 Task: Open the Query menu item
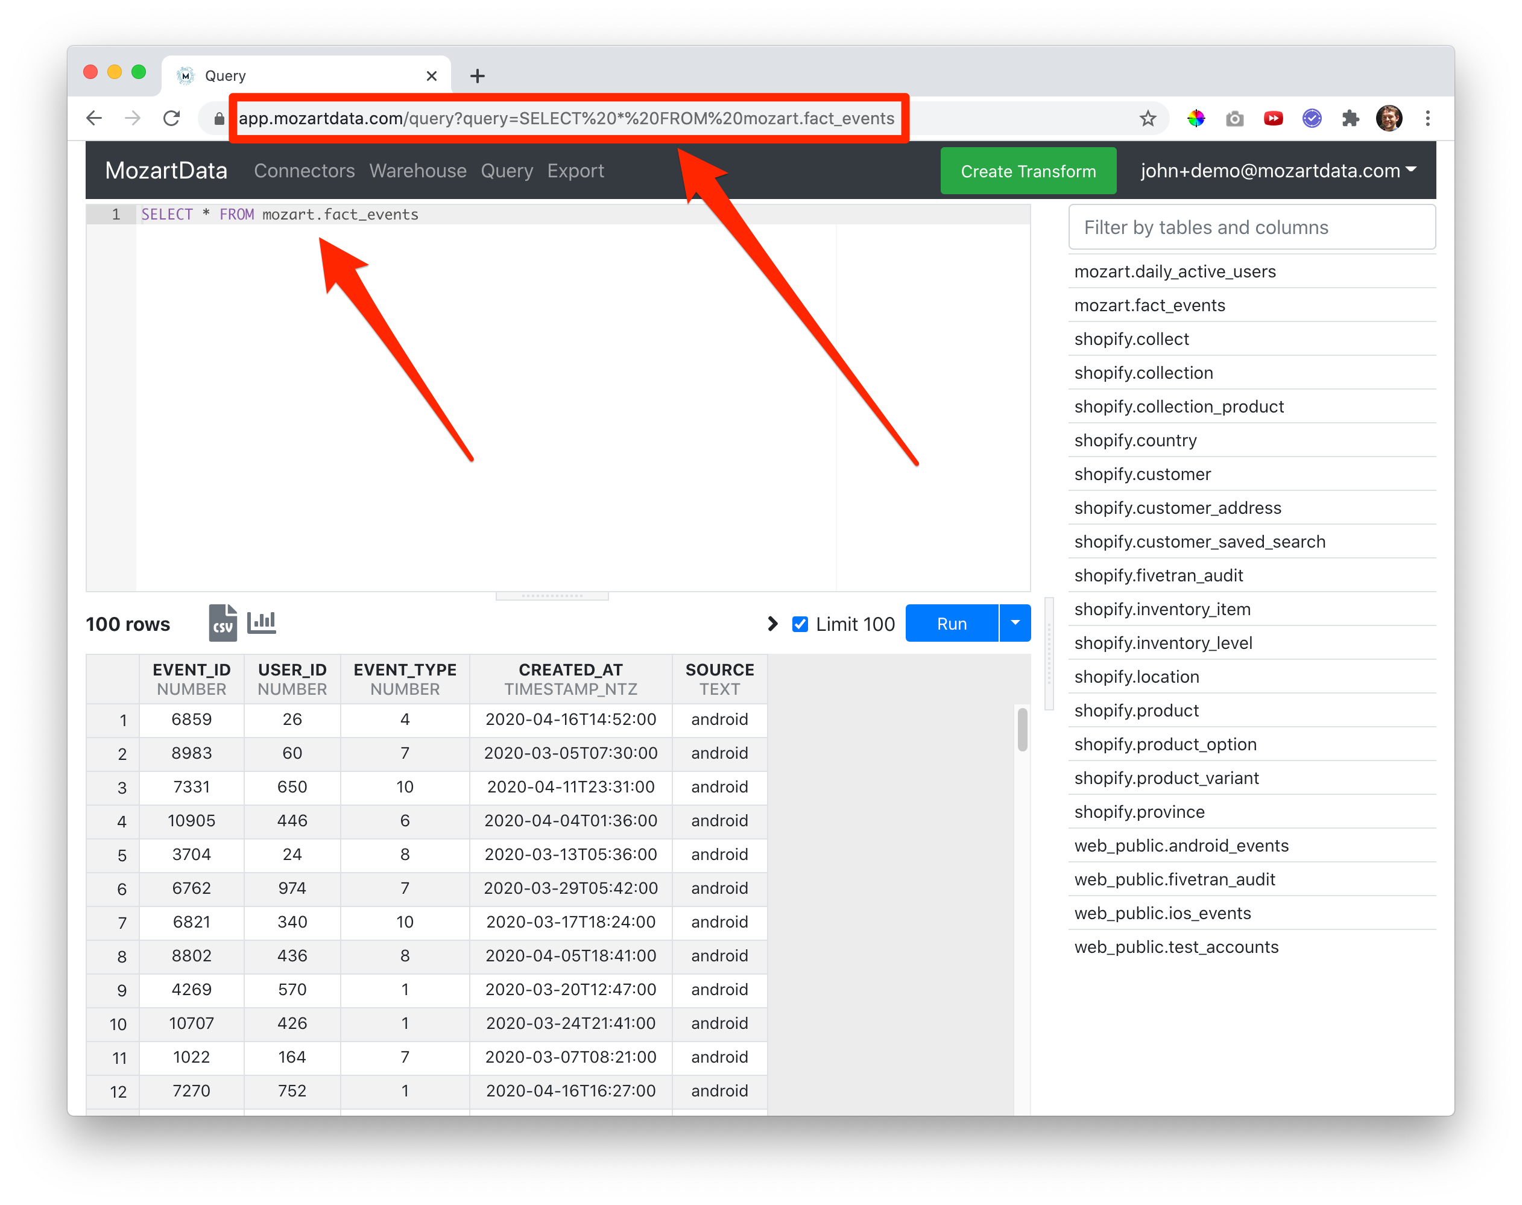(x=507, y=171)
